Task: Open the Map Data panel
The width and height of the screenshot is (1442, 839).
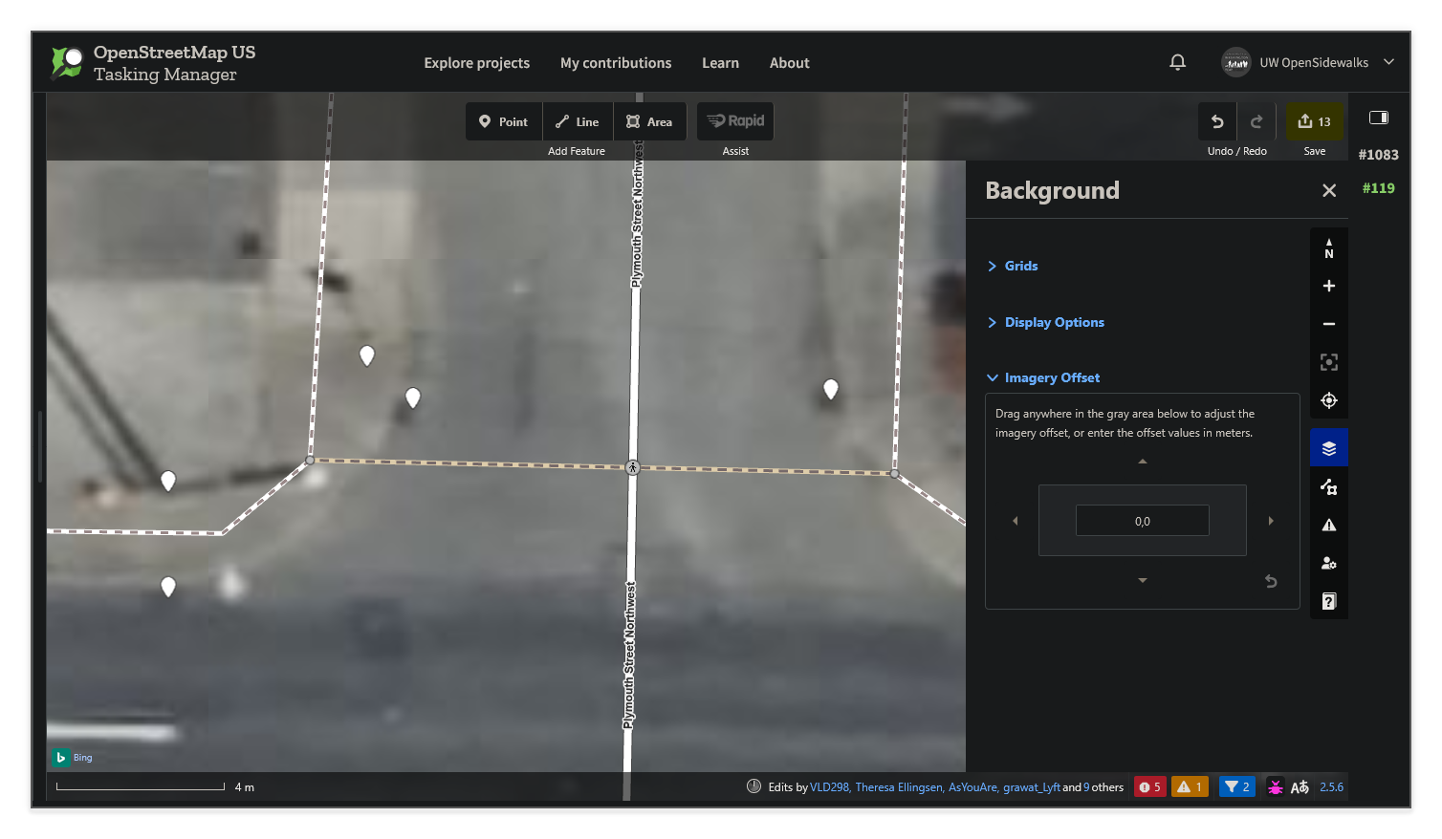Action: tap(1328, 485)
